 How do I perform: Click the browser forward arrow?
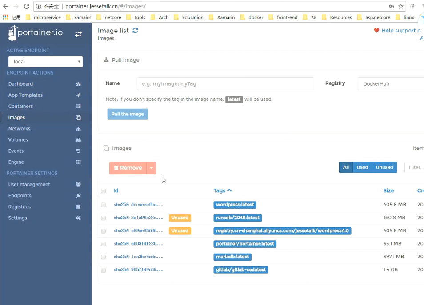pyautogui.click(x=16, y=6)
